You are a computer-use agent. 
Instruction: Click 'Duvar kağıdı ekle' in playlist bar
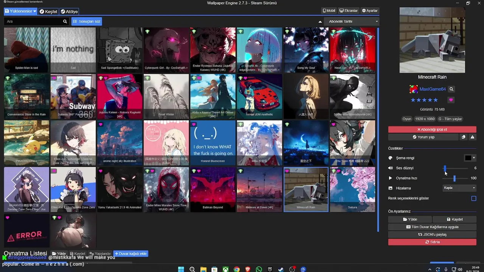(x=130, y=253)
